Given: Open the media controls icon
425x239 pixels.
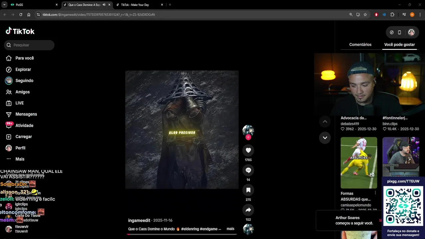Looking at the screenshot, I should [x=404, y=15].
